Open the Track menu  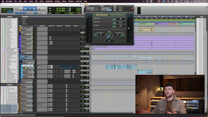pyautogui.click(x=31, y=1)
